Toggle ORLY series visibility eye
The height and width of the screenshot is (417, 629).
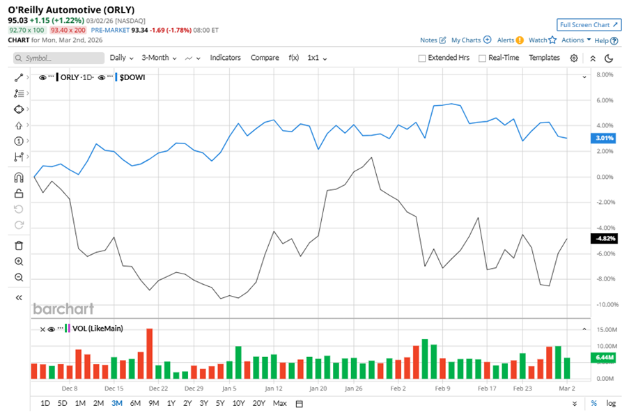coord(42,78)
